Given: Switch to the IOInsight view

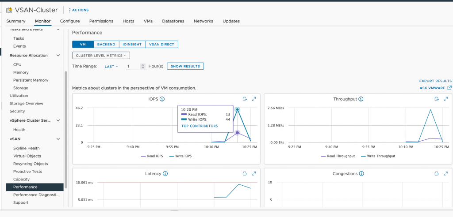Looking at the screenshot, I should click(132, 45).
